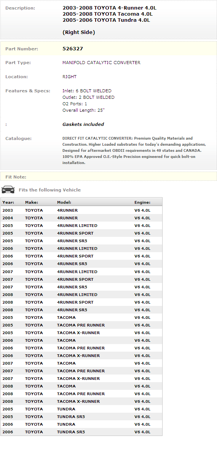Viewport: 217px width, 468px height.
Task: Click the Engine column header
Action: point(142,202)
